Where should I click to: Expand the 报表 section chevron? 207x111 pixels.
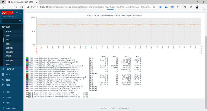pos(21,74)
